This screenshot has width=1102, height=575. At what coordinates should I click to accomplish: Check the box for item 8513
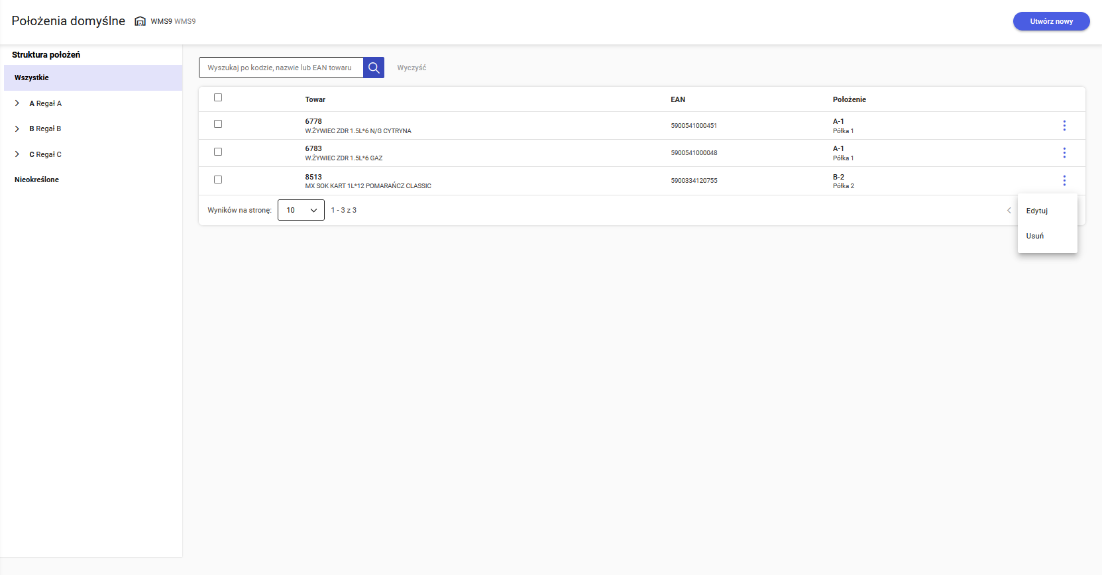tap(218, 180)
